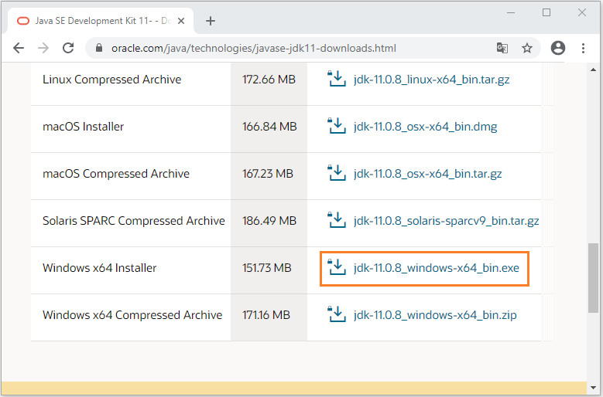The width and height of the screenshot is (603, 397).
Task: Download jdk-11.0.8_osx-x64_bin.dmg link
Action: click(x=425, y=127)
